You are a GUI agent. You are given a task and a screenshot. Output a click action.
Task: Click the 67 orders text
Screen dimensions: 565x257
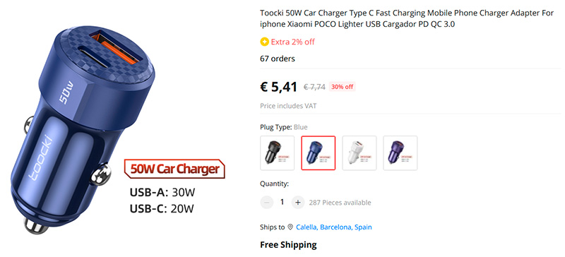278,59
